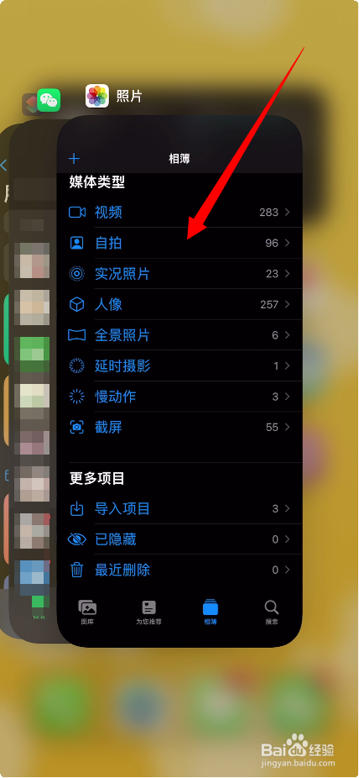Open the 实况照片 album entry
Screen dimensions: 359x778
179,274
